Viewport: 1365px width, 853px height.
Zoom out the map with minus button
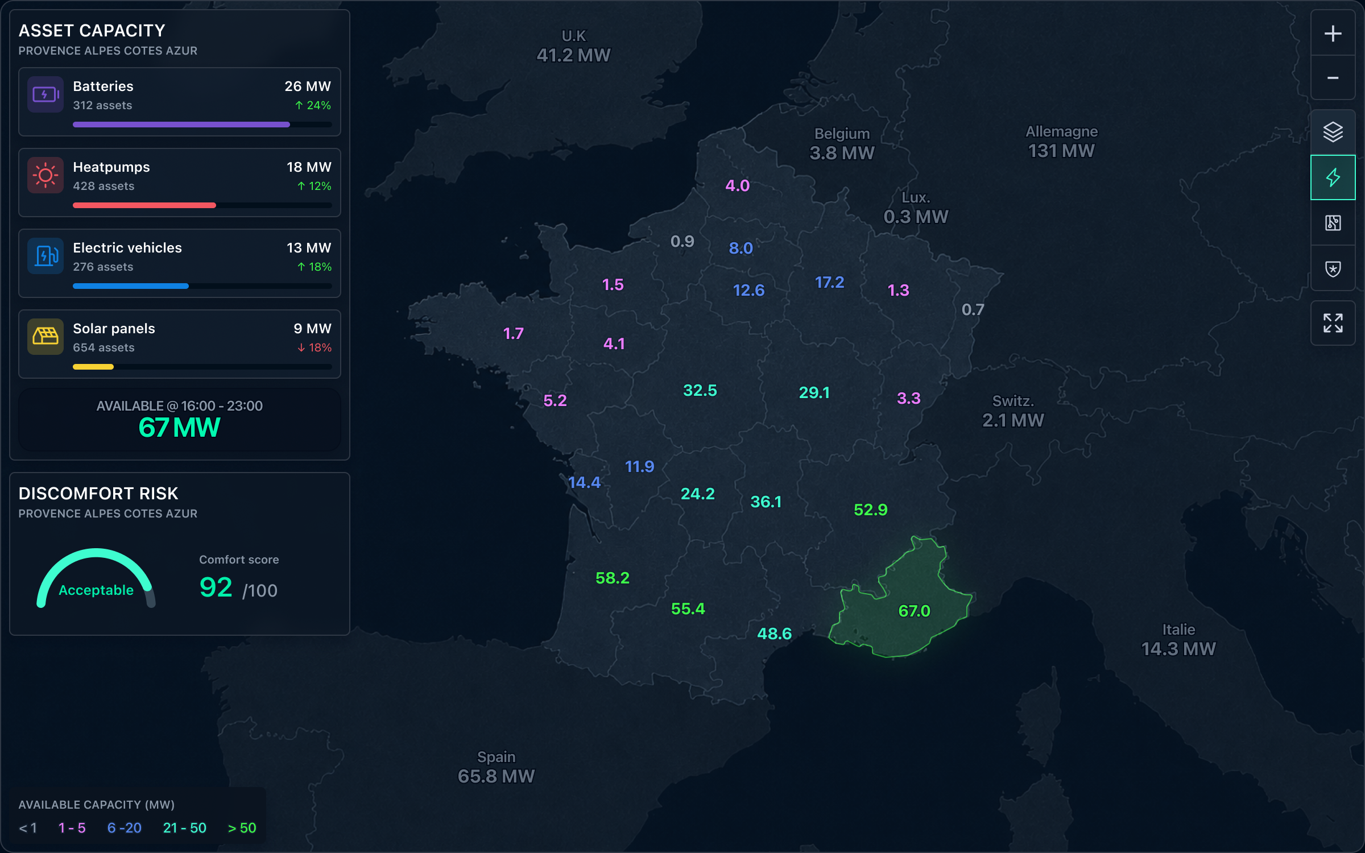coord(1333,78)
